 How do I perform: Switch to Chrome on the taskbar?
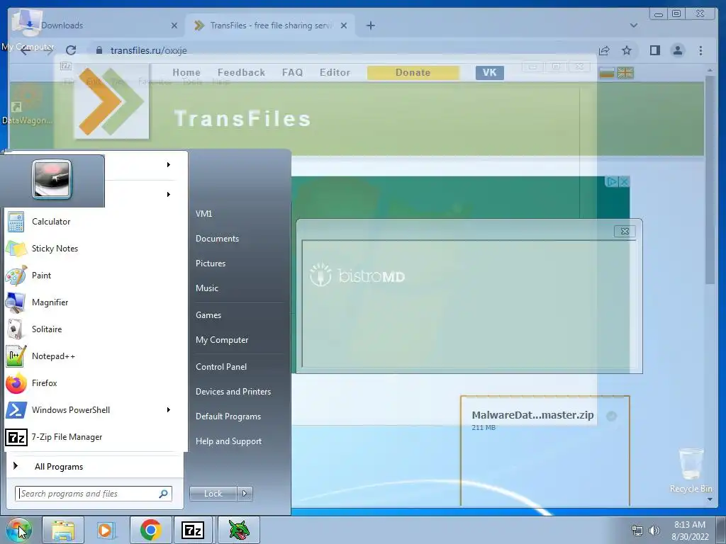tap(150, 530)
